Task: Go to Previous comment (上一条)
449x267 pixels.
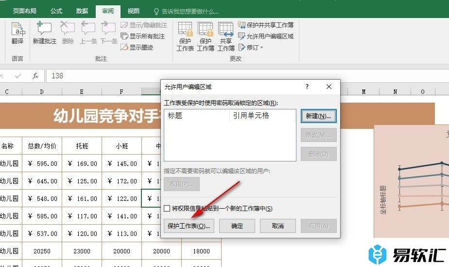Action: pyautogui.click(x=88, y=33)
